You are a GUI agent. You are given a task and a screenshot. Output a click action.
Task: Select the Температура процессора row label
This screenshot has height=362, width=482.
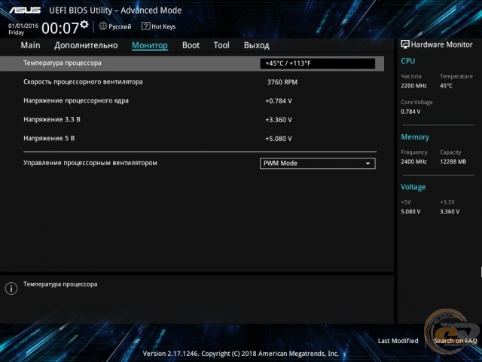63,63
